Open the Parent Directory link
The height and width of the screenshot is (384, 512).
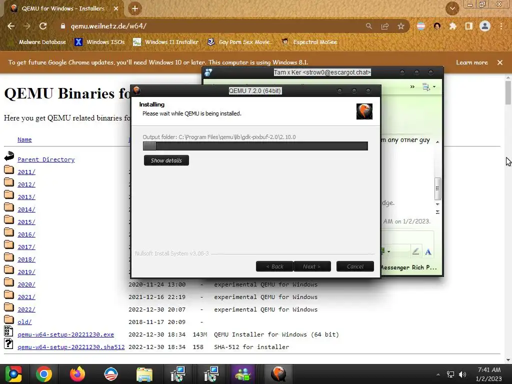tap(46, 159)
